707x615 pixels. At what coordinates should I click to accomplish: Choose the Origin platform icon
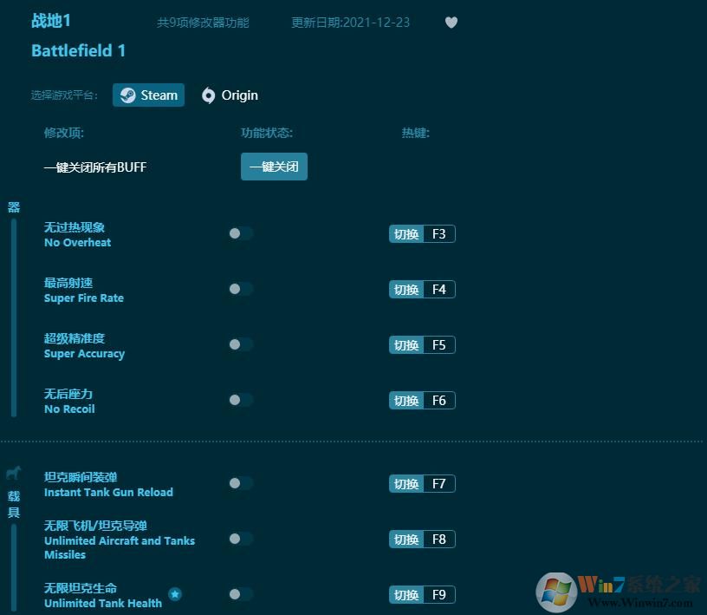(x=208, y=95)
